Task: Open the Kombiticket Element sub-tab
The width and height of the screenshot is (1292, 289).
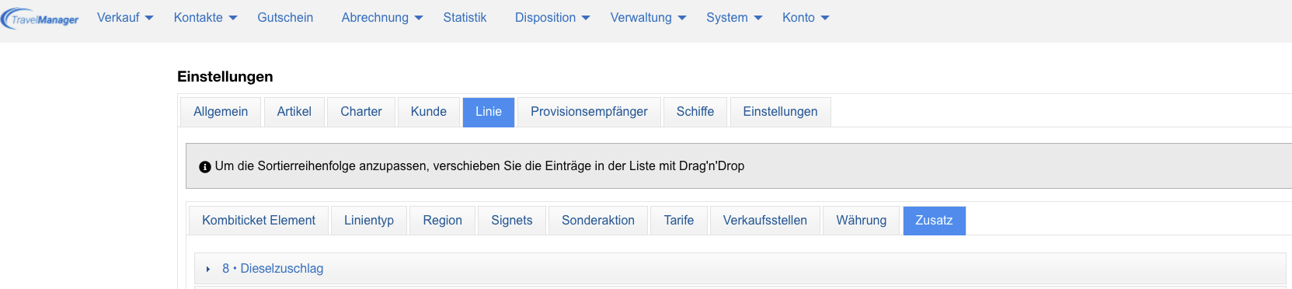Action: (259, 221)
